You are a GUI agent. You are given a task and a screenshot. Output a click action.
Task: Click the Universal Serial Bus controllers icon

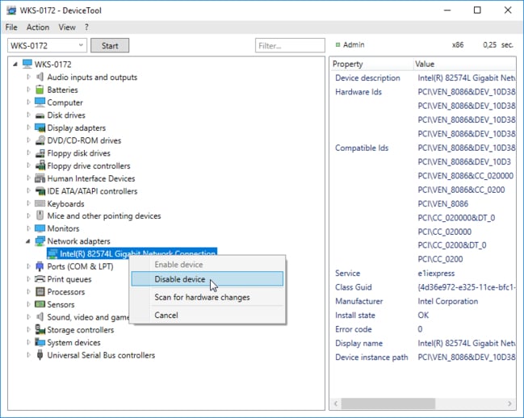tap(40, 355)
